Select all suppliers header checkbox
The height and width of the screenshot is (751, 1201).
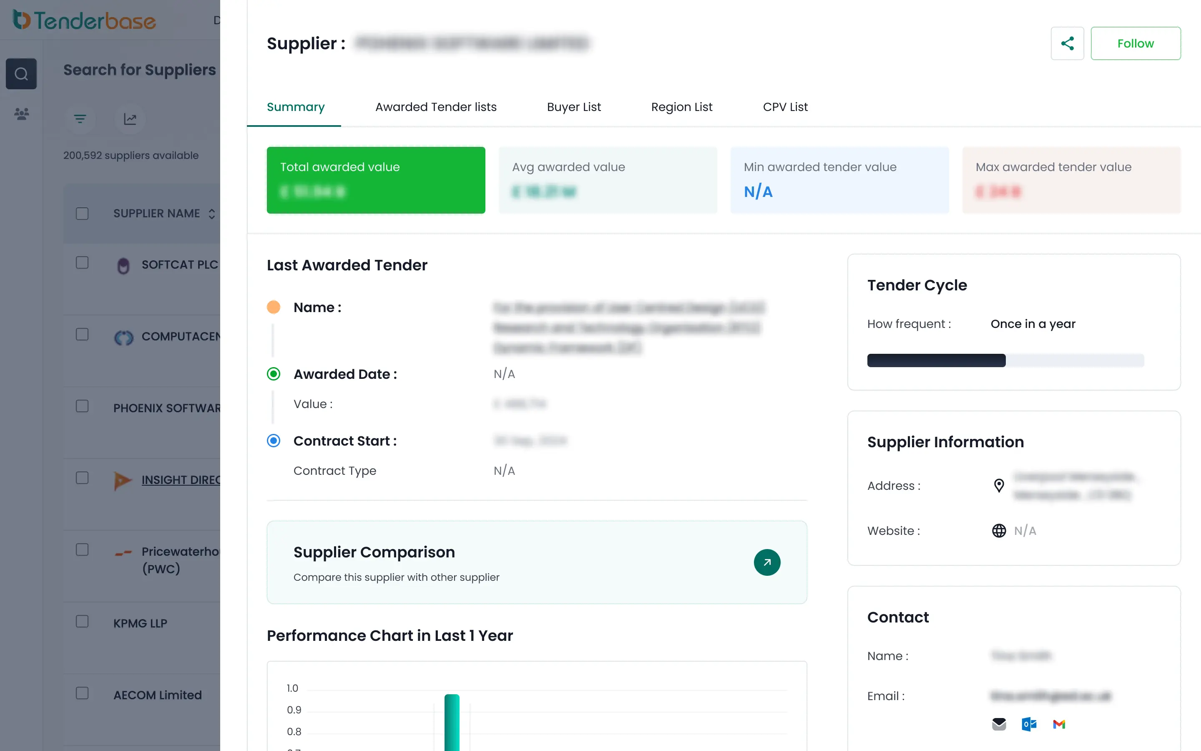click(x=82, y=214)
